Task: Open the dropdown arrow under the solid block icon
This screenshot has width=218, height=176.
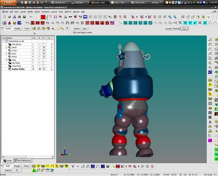Action: pyautogui.click(x=34, y=33)
